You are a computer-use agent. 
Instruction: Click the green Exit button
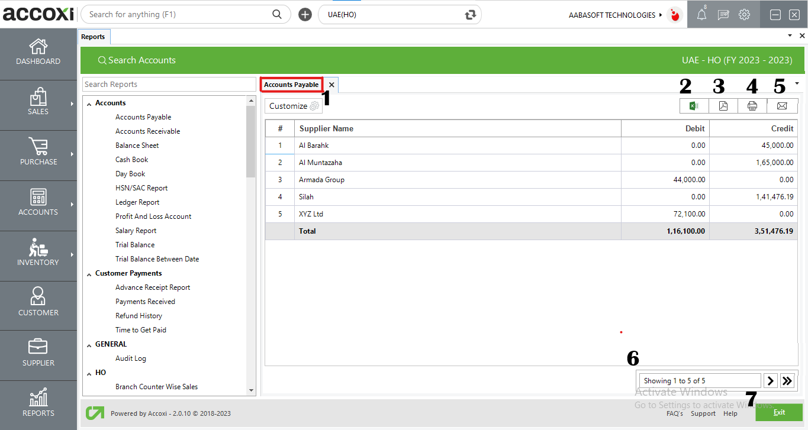pos(778,412)
